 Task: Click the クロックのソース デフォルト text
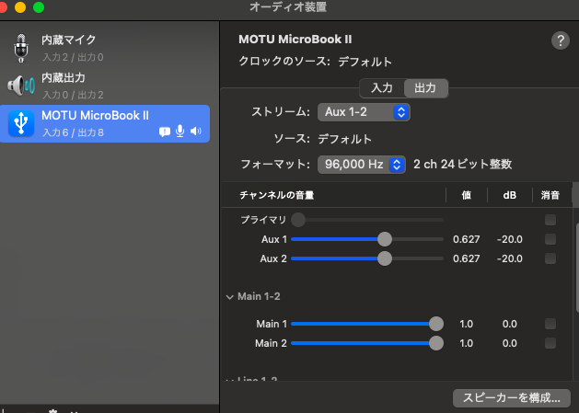pos(315,62)
